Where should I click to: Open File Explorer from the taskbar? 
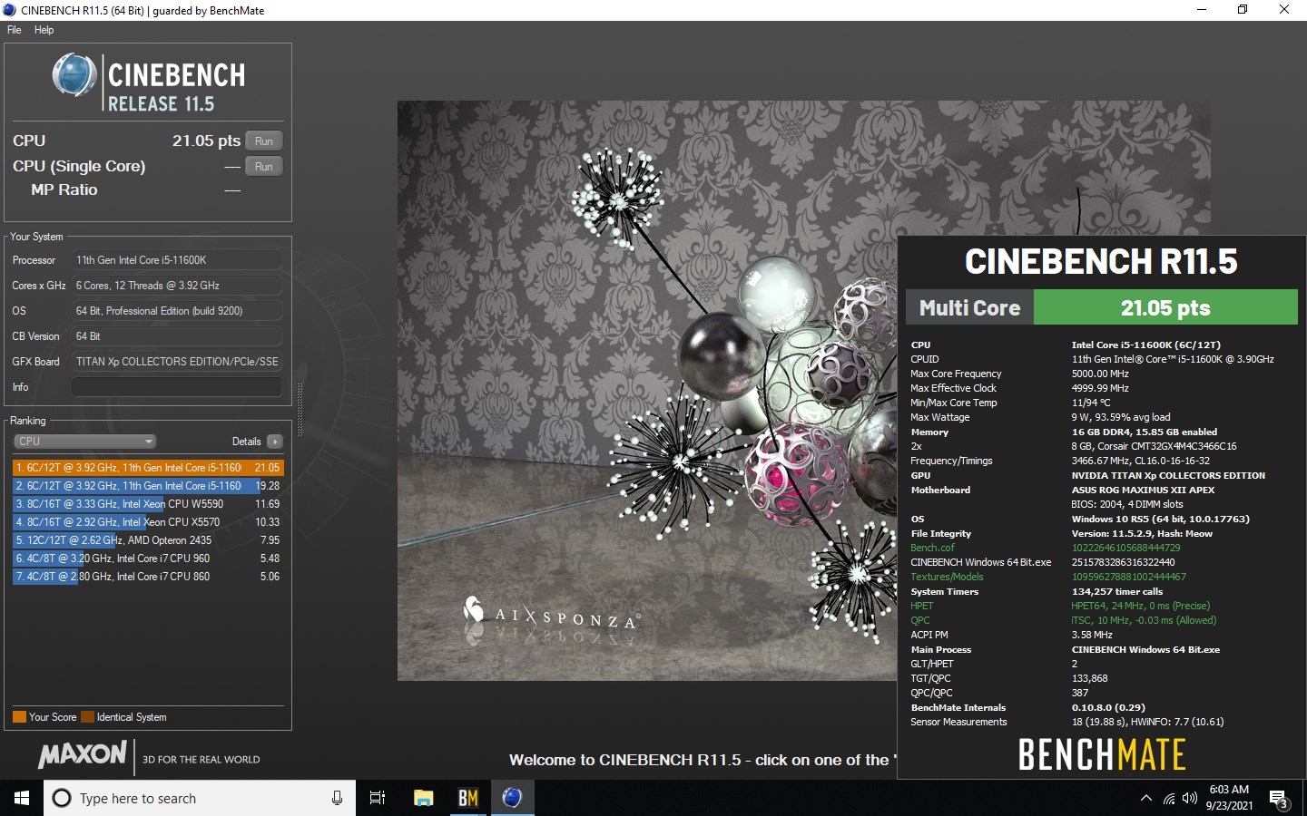pos(423,798)
